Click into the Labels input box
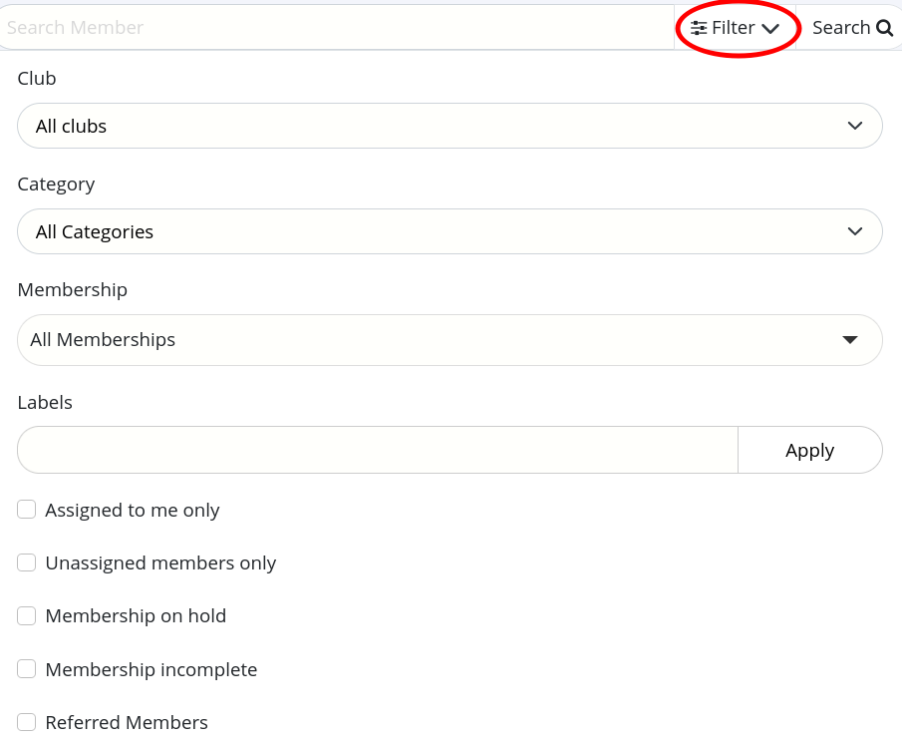 pos(377,450)
